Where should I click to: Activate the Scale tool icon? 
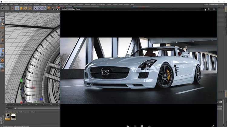[21, 8]
